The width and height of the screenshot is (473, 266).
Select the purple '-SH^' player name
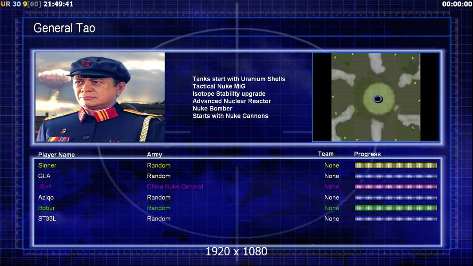tap(45, 187)
